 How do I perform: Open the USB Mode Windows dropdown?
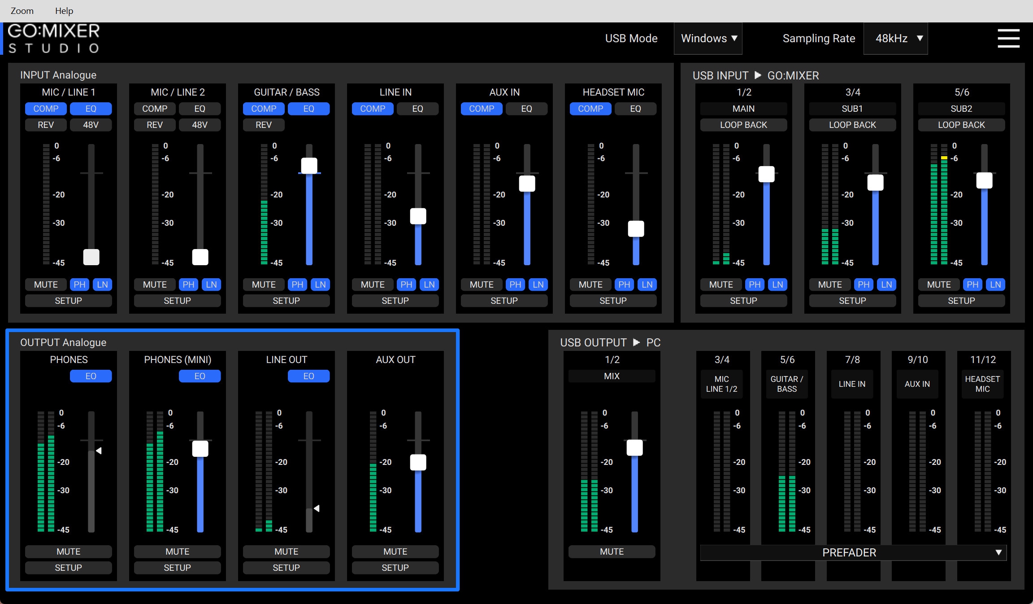click(x=708, y=39)
